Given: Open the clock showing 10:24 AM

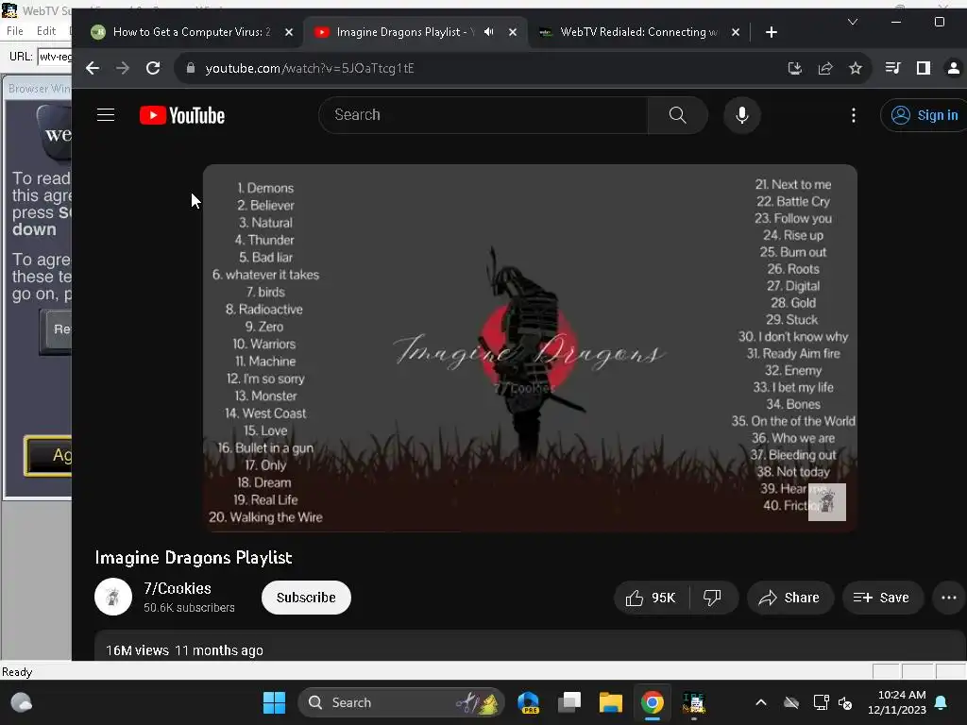Looking at the screenshot, I should pyautogui.click(x=897, y=702).
